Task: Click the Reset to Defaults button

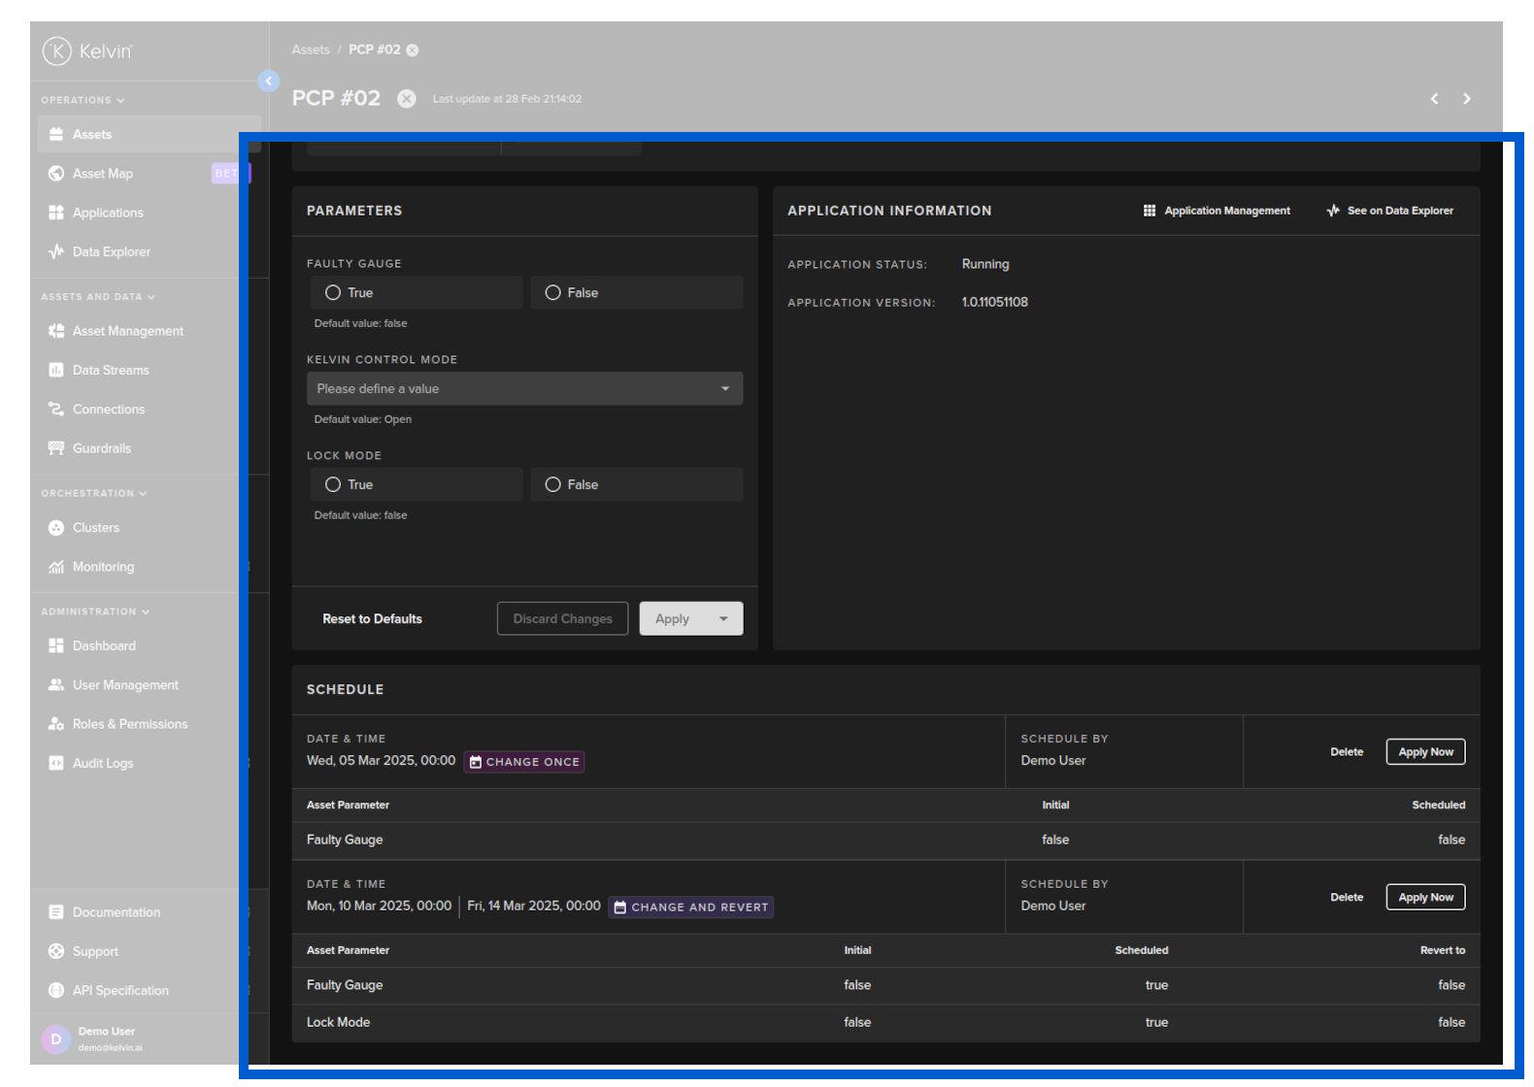Action: (372, 619)
